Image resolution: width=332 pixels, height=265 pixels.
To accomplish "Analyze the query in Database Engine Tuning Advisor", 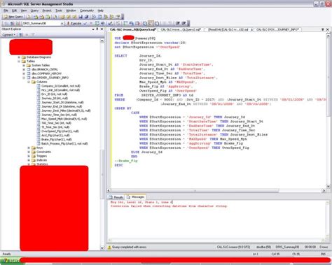I will coord(103,23).
